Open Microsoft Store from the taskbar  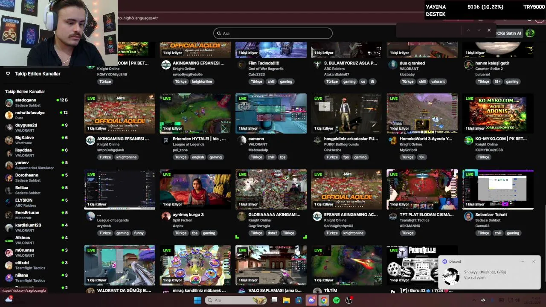pos(299,300)
